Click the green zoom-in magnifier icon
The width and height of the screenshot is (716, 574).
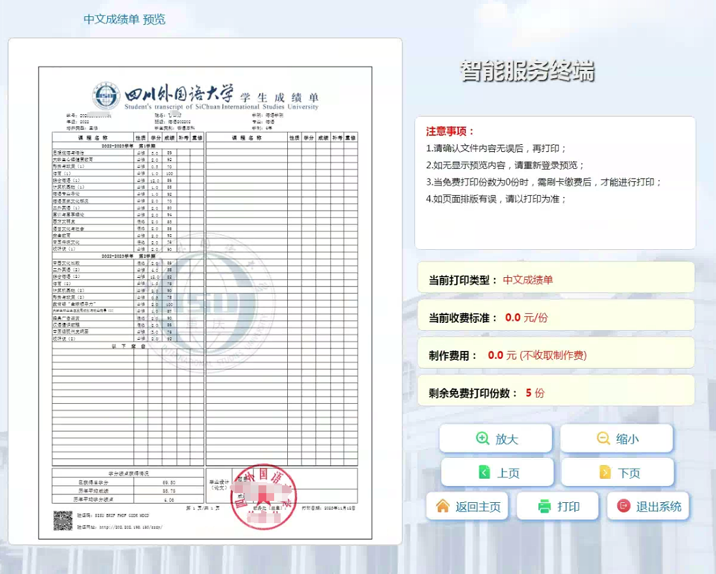click(483, 438)
